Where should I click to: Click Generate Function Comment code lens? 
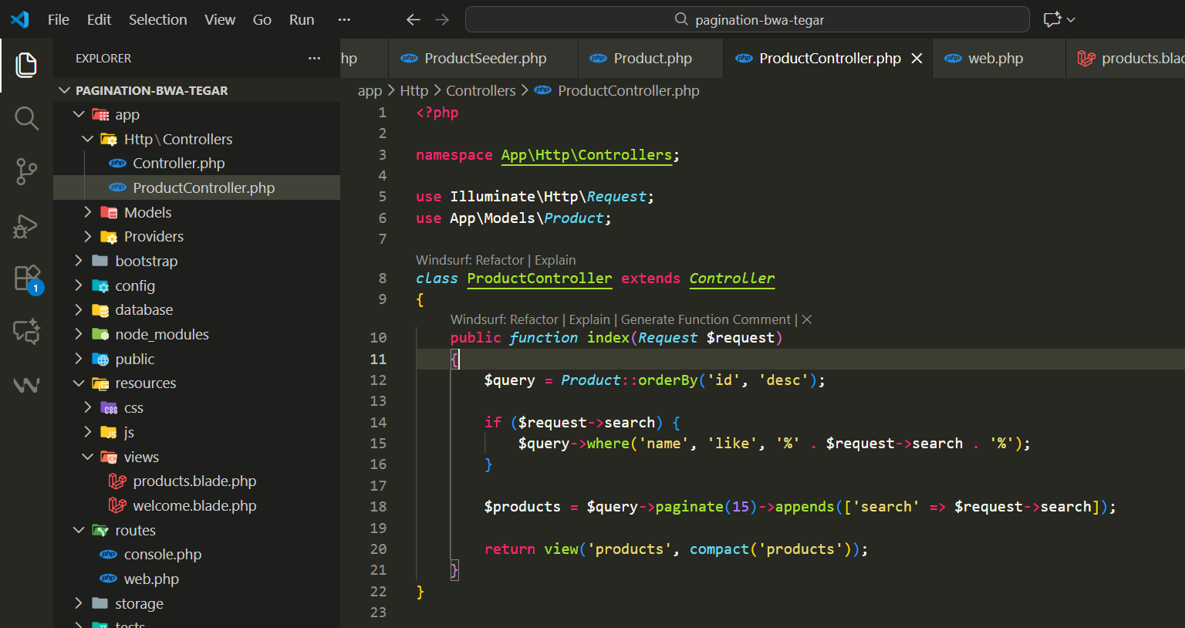pyautogui.click(x=705, y=319)
